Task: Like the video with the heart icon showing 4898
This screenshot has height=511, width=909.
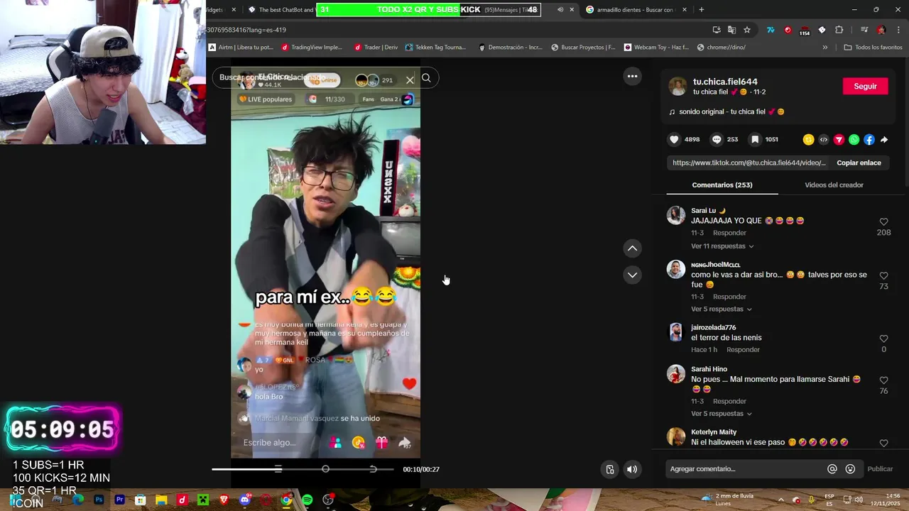Action: click(675, 140)
